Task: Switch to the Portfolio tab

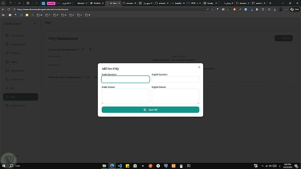Action: point(97,3)
